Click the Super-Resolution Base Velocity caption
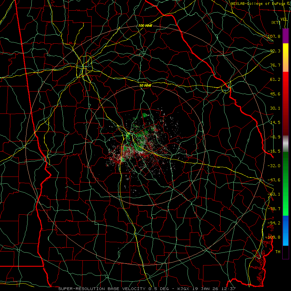Viewport: 291px width, 291px height. 147,289
